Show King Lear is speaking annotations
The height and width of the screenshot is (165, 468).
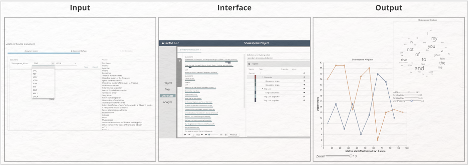pos(304,96)
